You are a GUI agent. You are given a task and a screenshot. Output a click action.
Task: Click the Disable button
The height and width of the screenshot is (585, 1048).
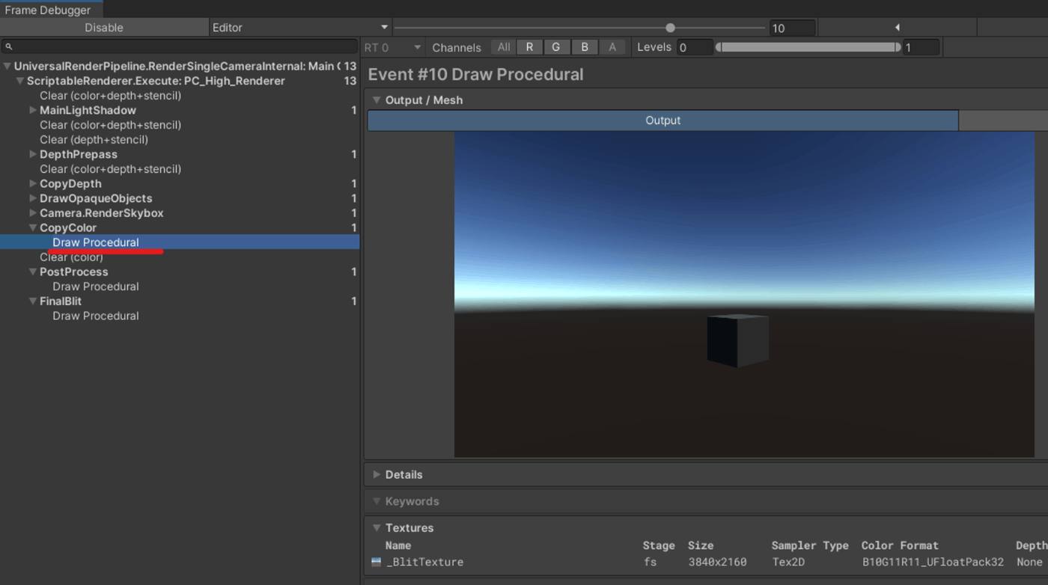(x=104, y=27)
